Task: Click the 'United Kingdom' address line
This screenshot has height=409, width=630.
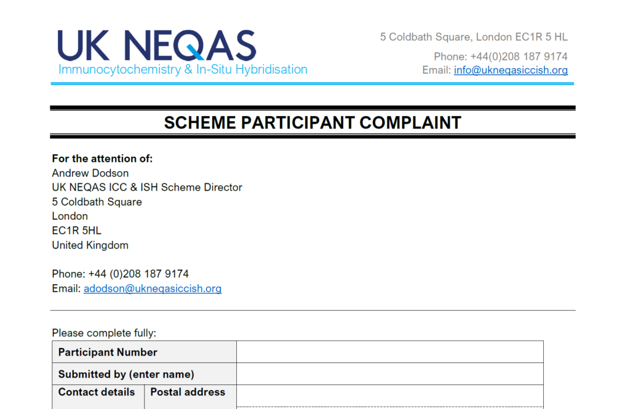Action: [90, 245]
